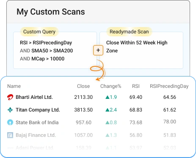Sort by the Change% column header
Screen dimensions: 196x158
tap(111, 86)
